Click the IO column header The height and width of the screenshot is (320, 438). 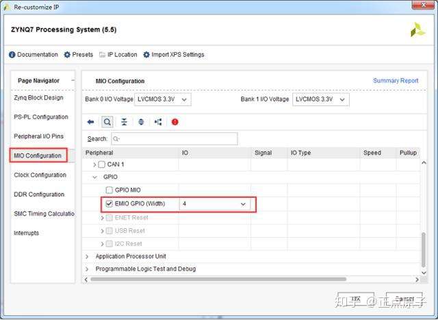(215, 153)
